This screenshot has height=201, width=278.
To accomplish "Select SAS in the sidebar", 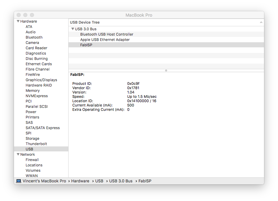I will [29, 122].
